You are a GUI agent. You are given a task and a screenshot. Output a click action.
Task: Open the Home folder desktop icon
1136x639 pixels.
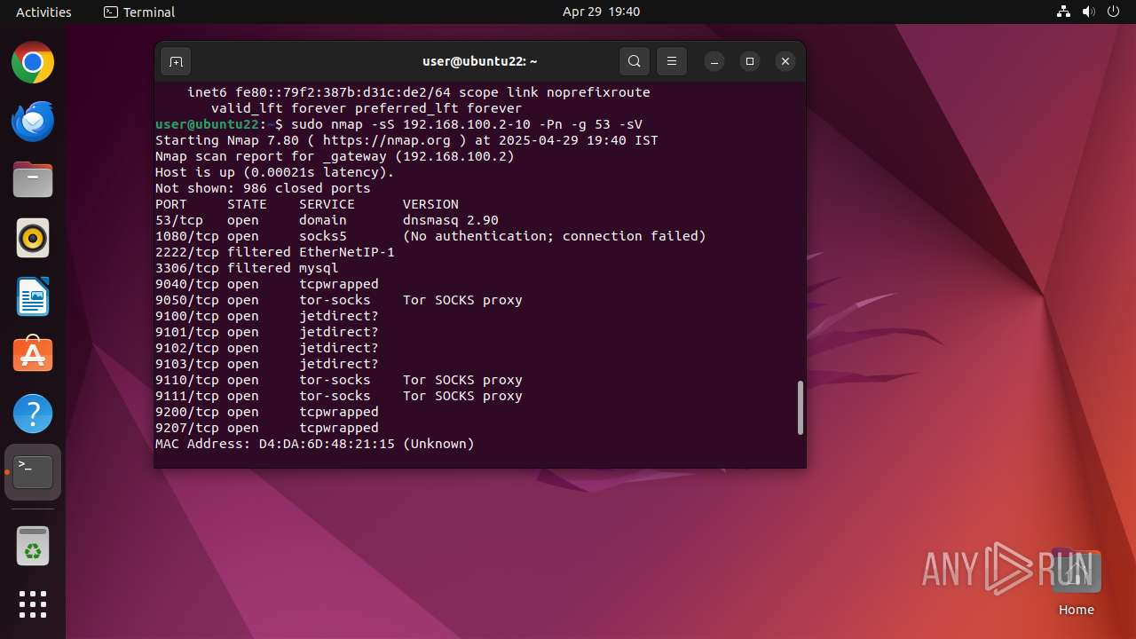point(1077,581)
